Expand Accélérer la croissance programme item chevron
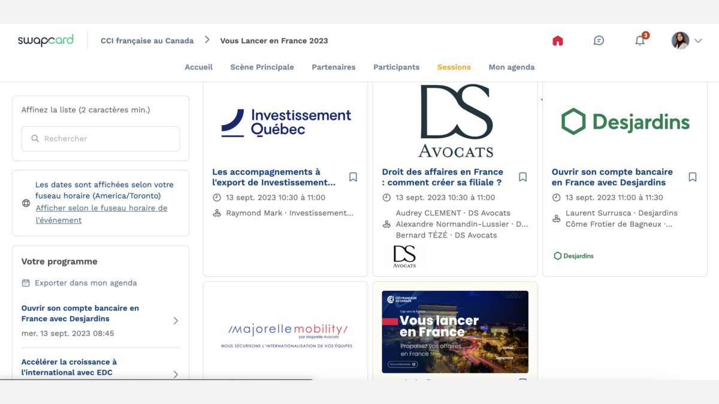Image resolution: width=719 pixels, height=404 pixels. [x=176, y=374]
